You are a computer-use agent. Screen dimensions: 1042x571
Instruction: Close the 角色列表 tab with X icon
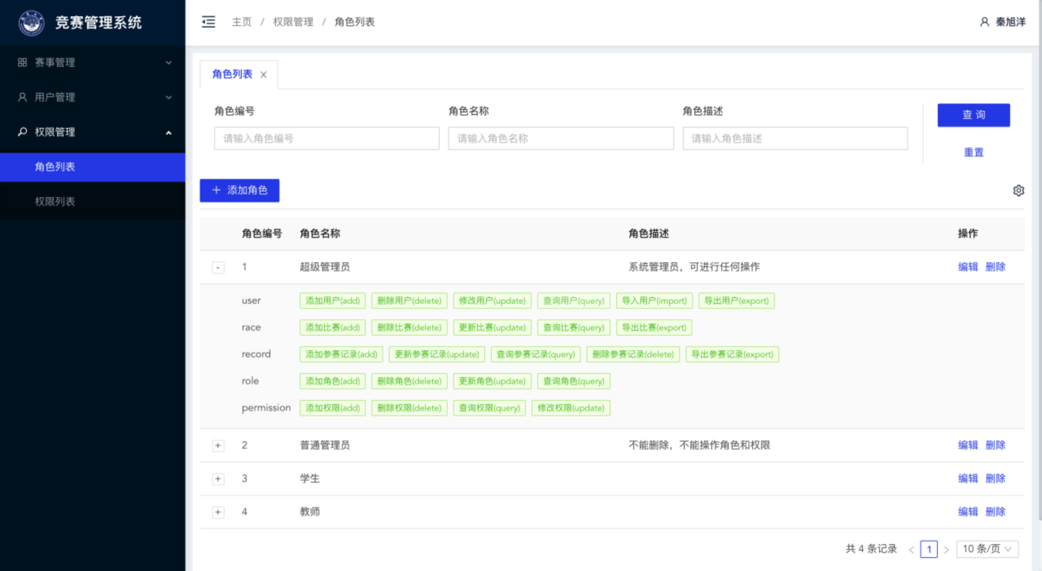coord(263,75)
